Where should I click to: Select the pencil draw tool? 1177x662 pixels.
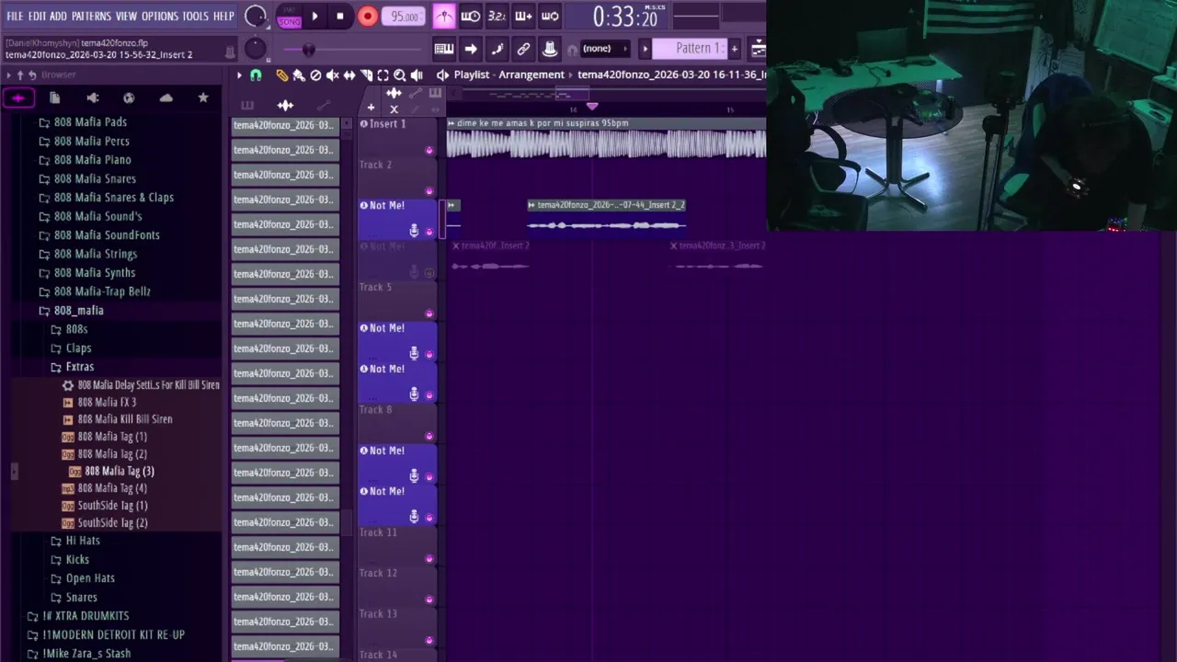[282, 75]
